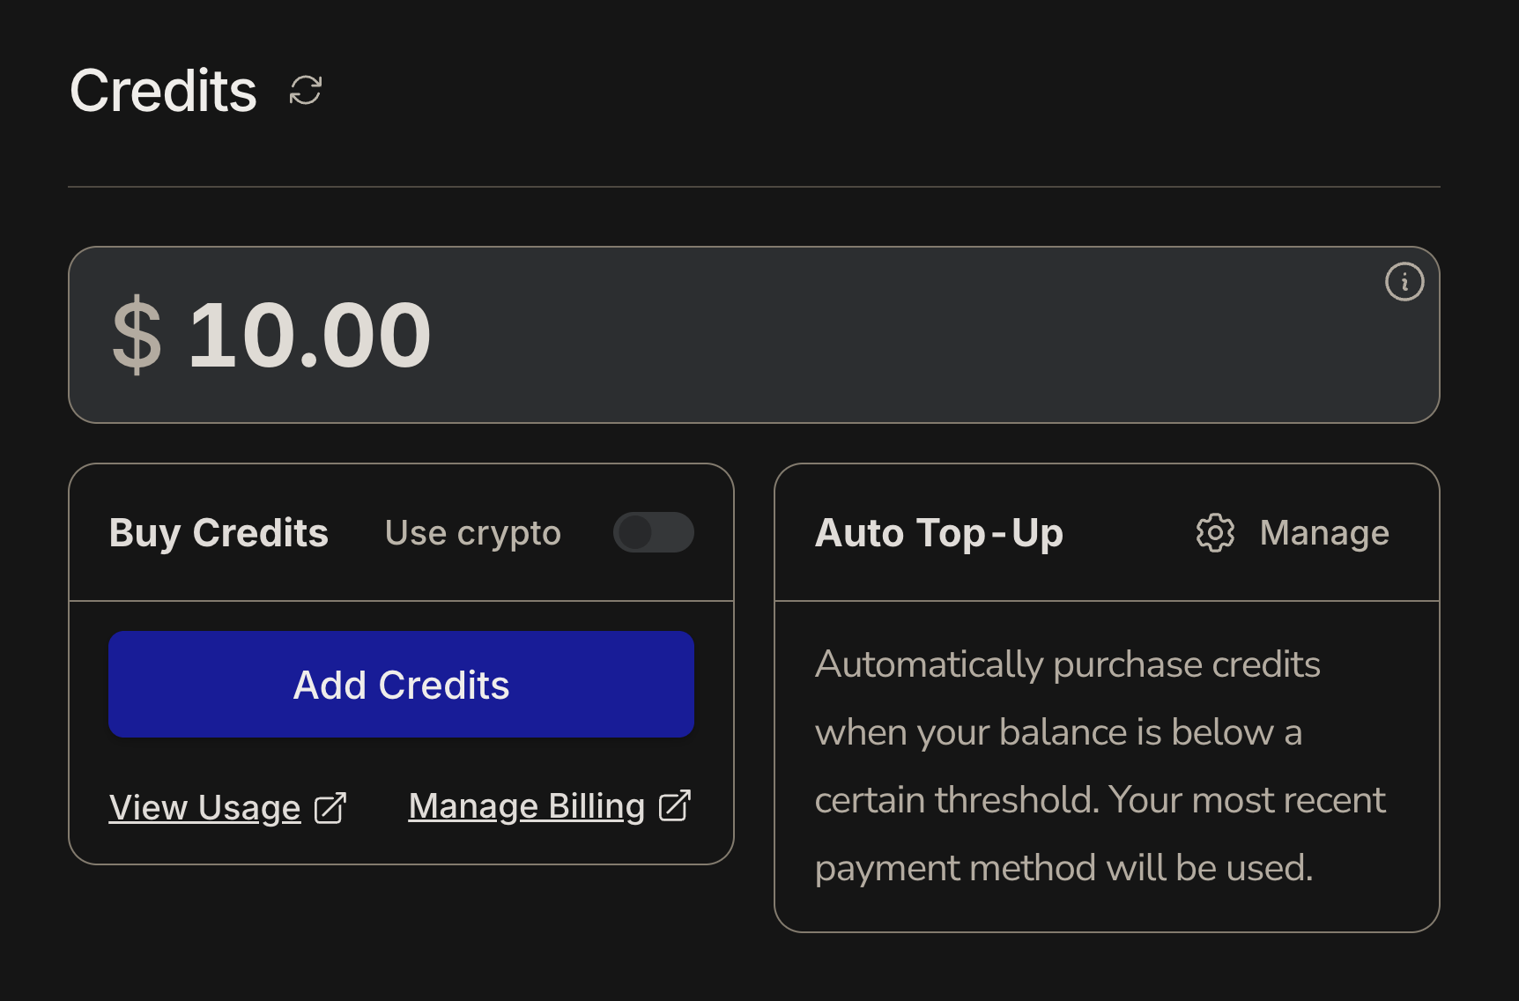Enable the Use crypto switch
Image resolution: width=1519 pixels, height=1001 pixels.
[x=654, y=532]
